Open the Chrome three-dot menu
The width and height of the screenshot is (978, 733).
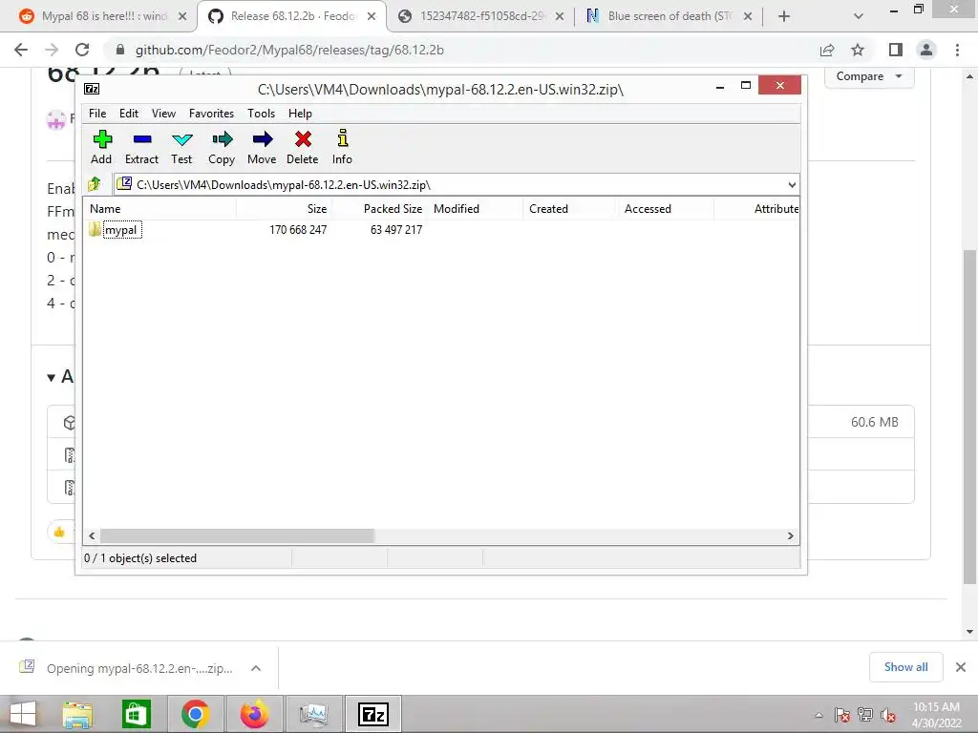pos(957,50)
